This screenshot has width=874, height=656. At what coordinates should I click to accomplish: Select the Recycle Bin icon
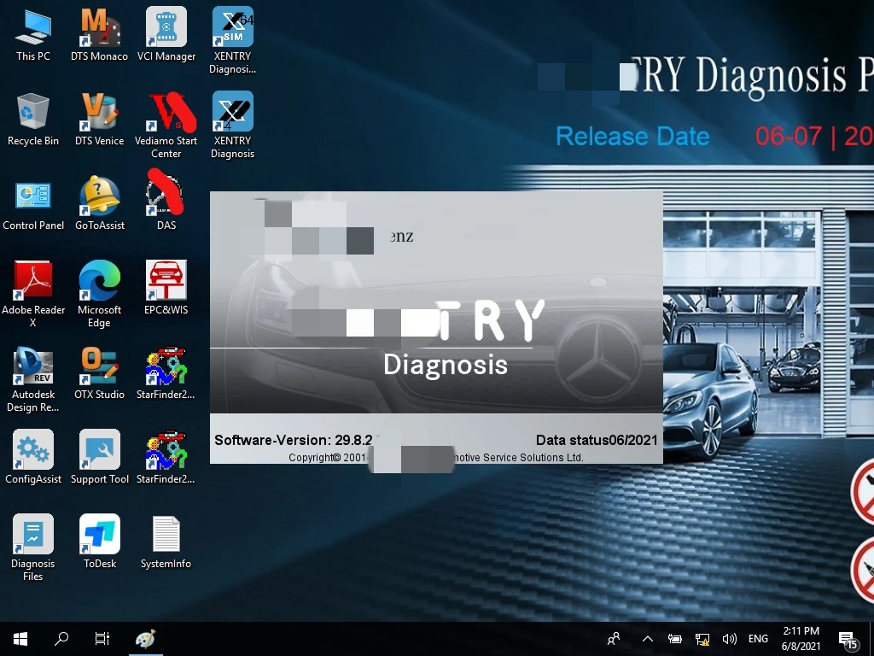pyautogui.click(x=32, y=114)
